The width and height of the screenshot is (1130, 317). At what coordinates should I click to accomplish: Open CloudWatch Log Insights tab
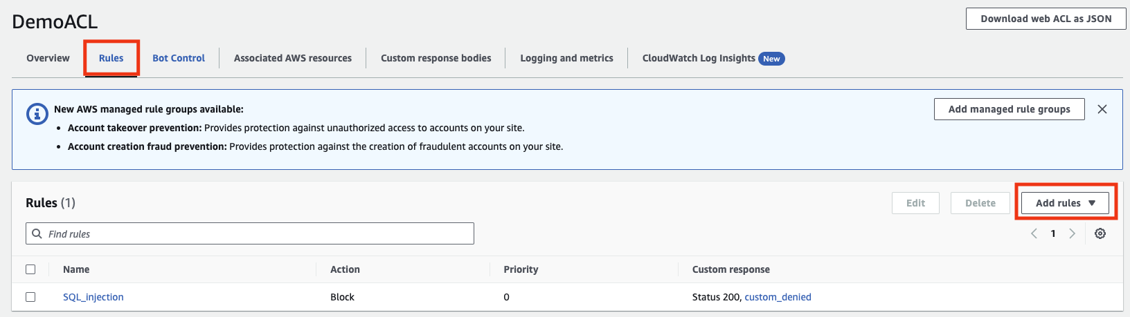tap(699, 58)
